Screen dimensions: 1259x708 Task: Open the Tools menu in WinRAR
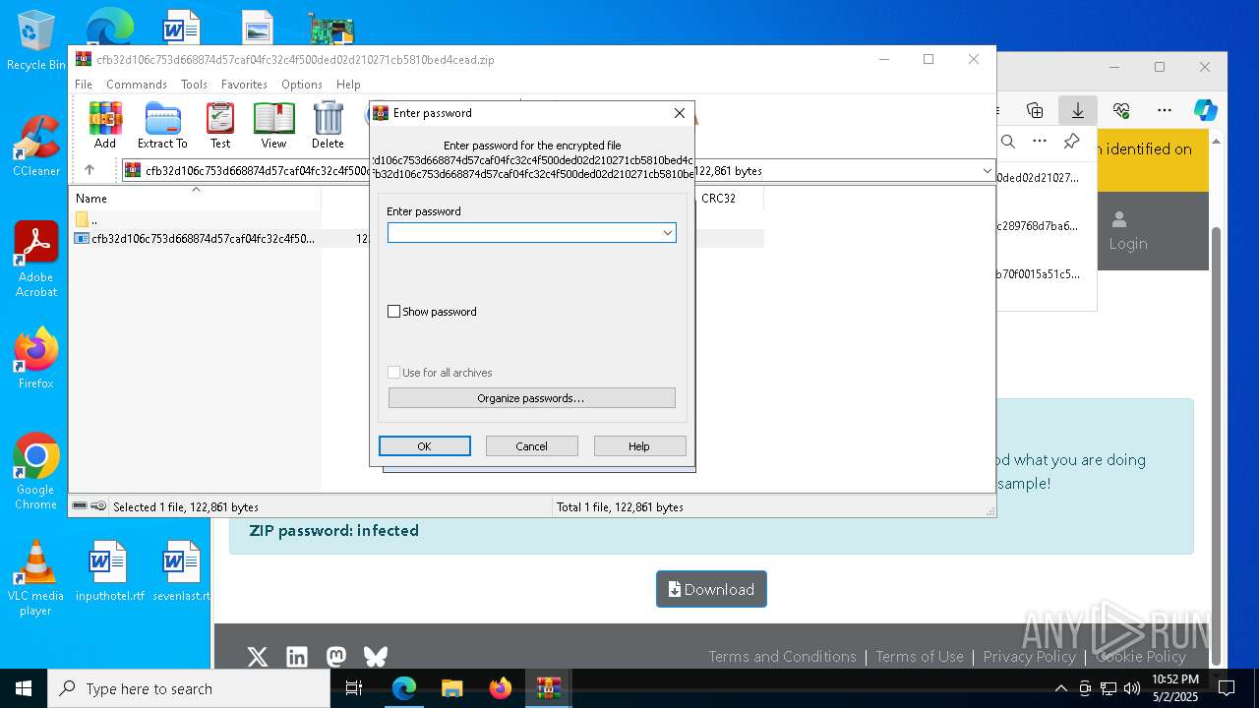tap(194, 85)
